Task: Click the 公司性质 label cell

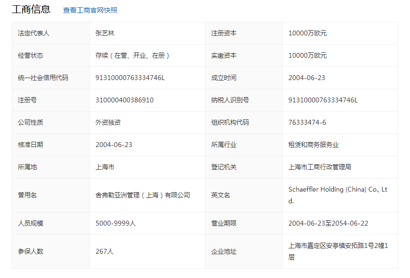Action: [x=50, y=123]
